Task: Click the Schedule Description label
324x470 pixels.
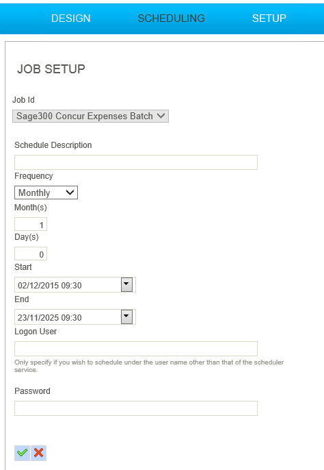Action: point(53,145)
